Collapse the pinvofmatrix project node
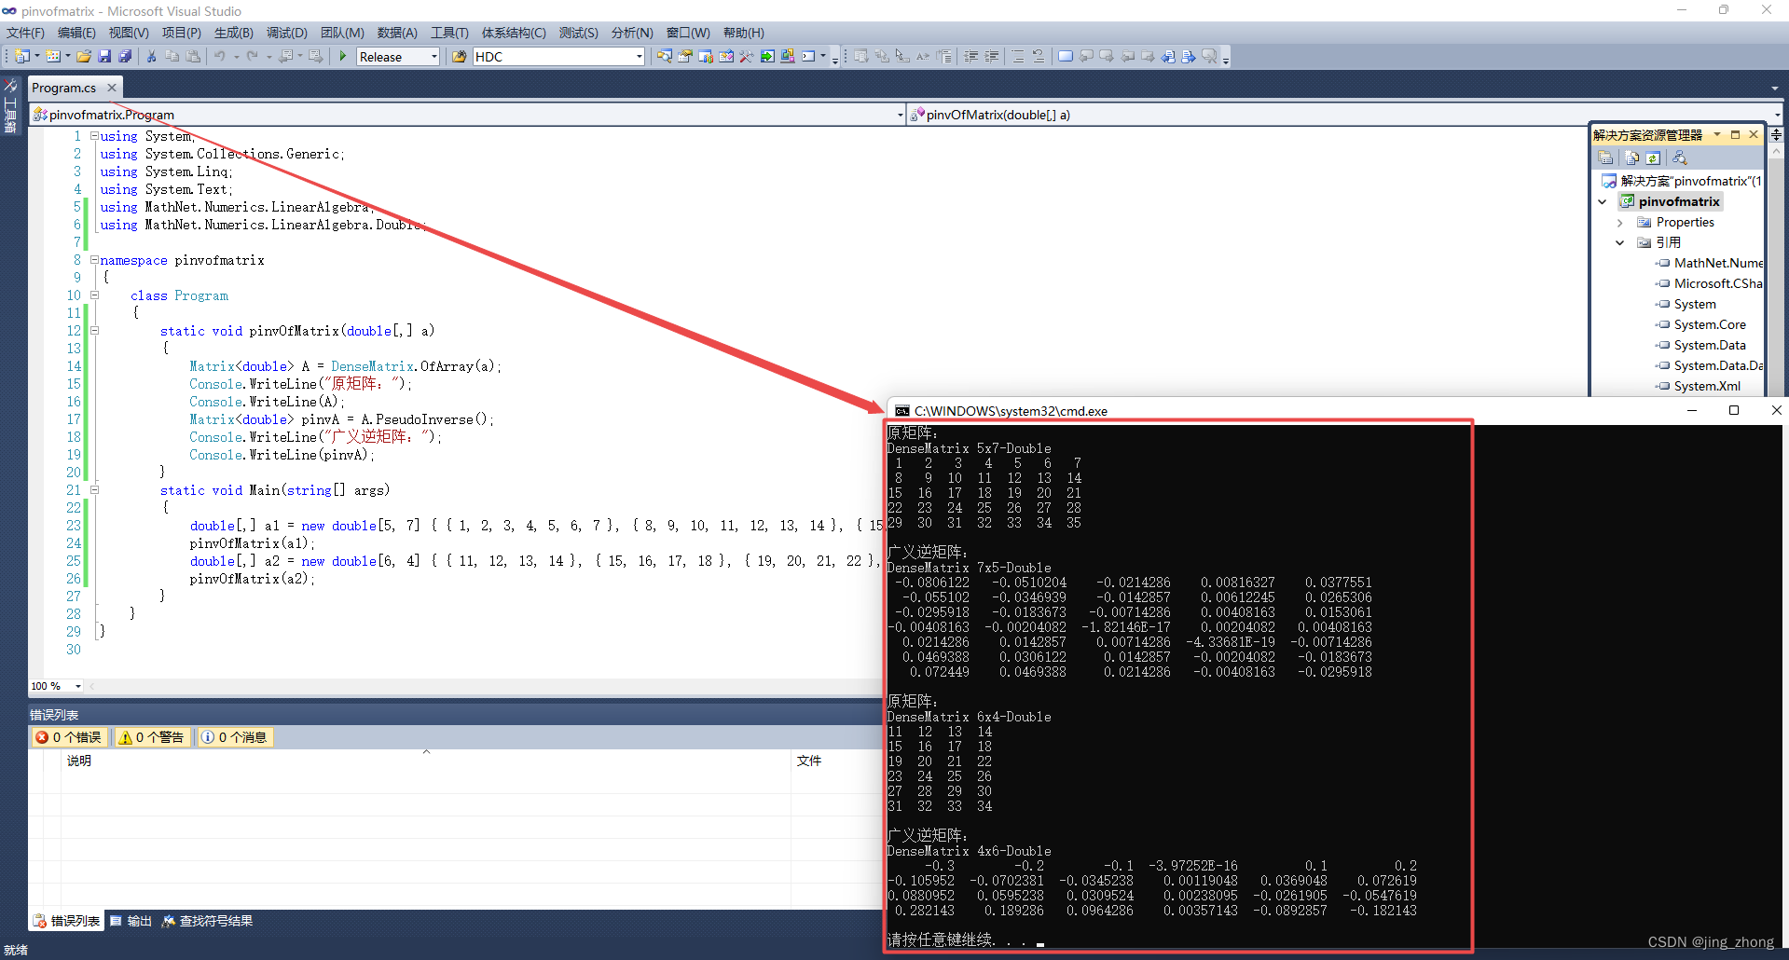Viewport: 1789px width, 960px height. [1603, 201]
